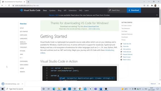The image size is (161, 91).
Task: Reload the page with the refresh icon
Action: [x=9, y=6]
